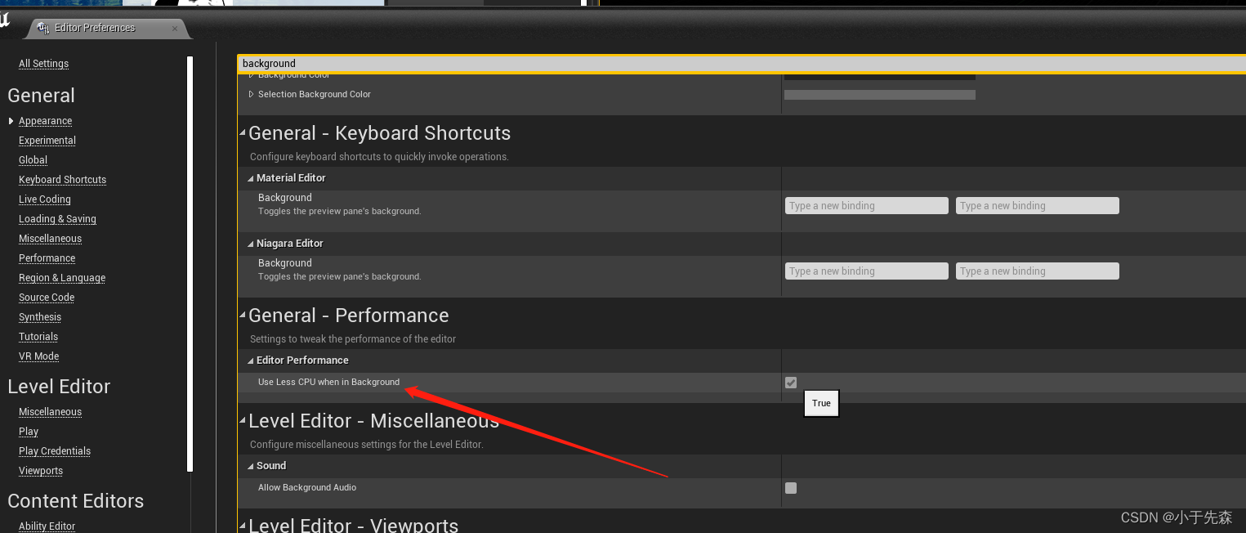Open Region & Language settings
The width and height of the screenshot is (1246, 533).
[62, 278]
